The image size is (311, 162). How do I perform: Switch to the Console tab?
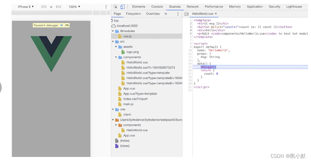(157, 7)
